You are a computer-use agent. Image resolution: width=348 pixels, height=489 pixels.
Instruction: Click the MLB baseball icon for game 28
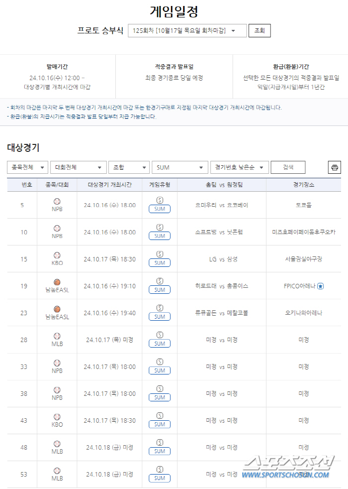point(57,336)
